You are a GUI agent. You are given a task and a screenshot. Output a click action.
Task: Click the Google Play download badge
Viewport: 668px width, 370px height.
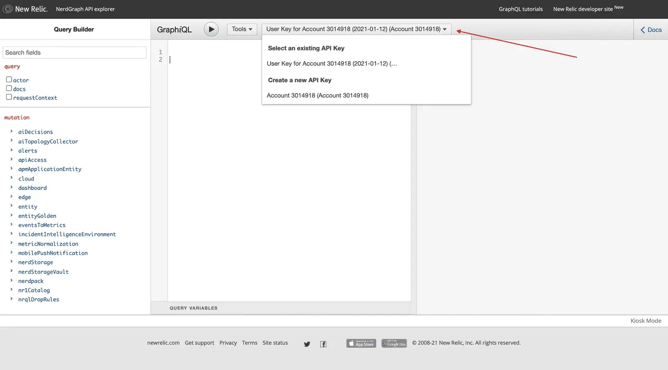394,343
